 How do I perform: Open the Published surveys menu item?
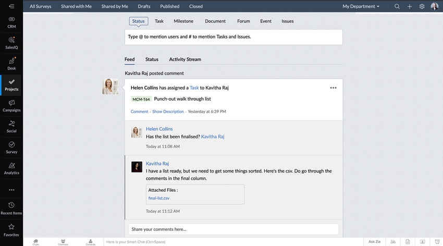(x=169, y=6)
